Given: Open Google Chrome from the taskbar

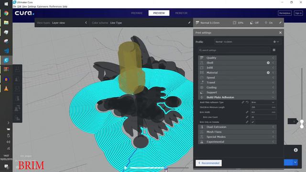Looking at the screenshot, I should click(6, 13).
